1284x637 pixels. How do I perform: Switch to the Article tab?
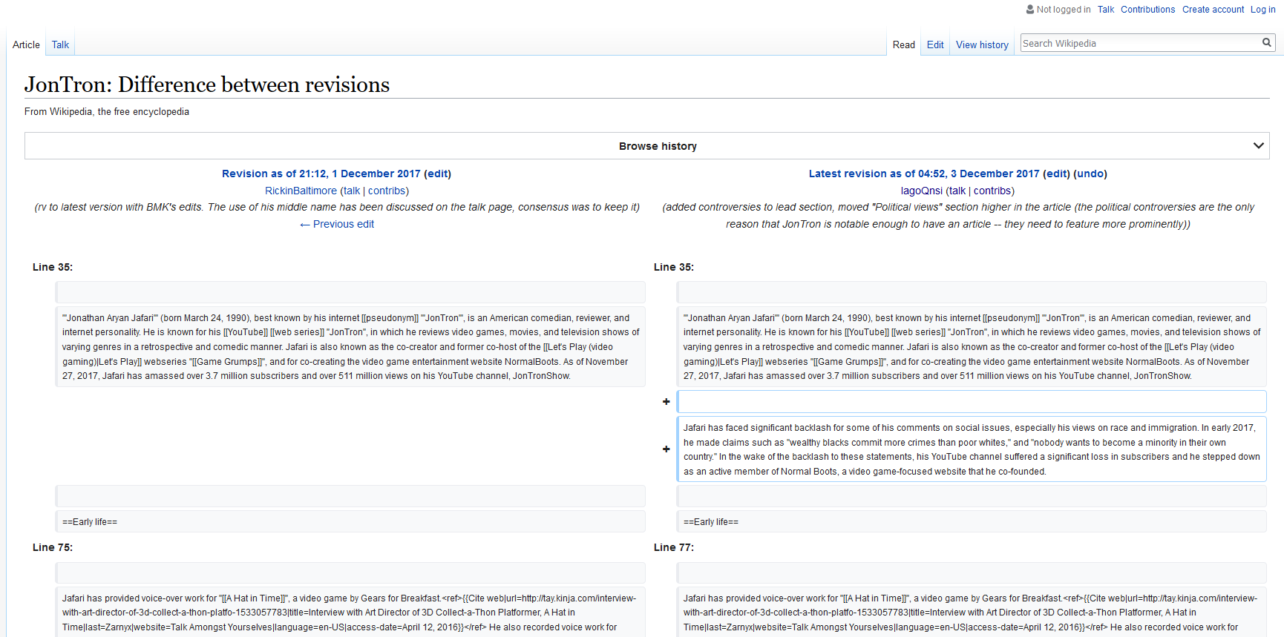pyautogui.click(x=26, y=44)
